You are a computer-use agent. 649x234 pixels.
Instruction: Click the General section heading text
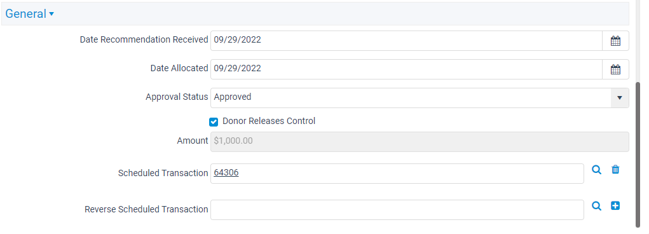click(25, 13)
